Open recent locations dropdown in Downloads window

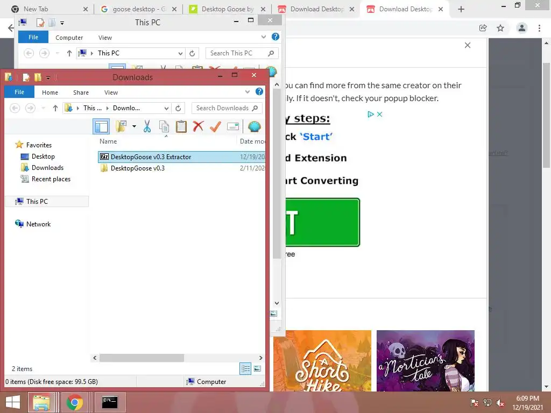(43, 108)
